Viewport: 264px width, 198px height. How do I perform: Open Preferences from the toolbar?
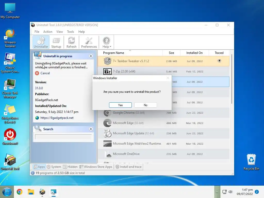click(89, 42)
